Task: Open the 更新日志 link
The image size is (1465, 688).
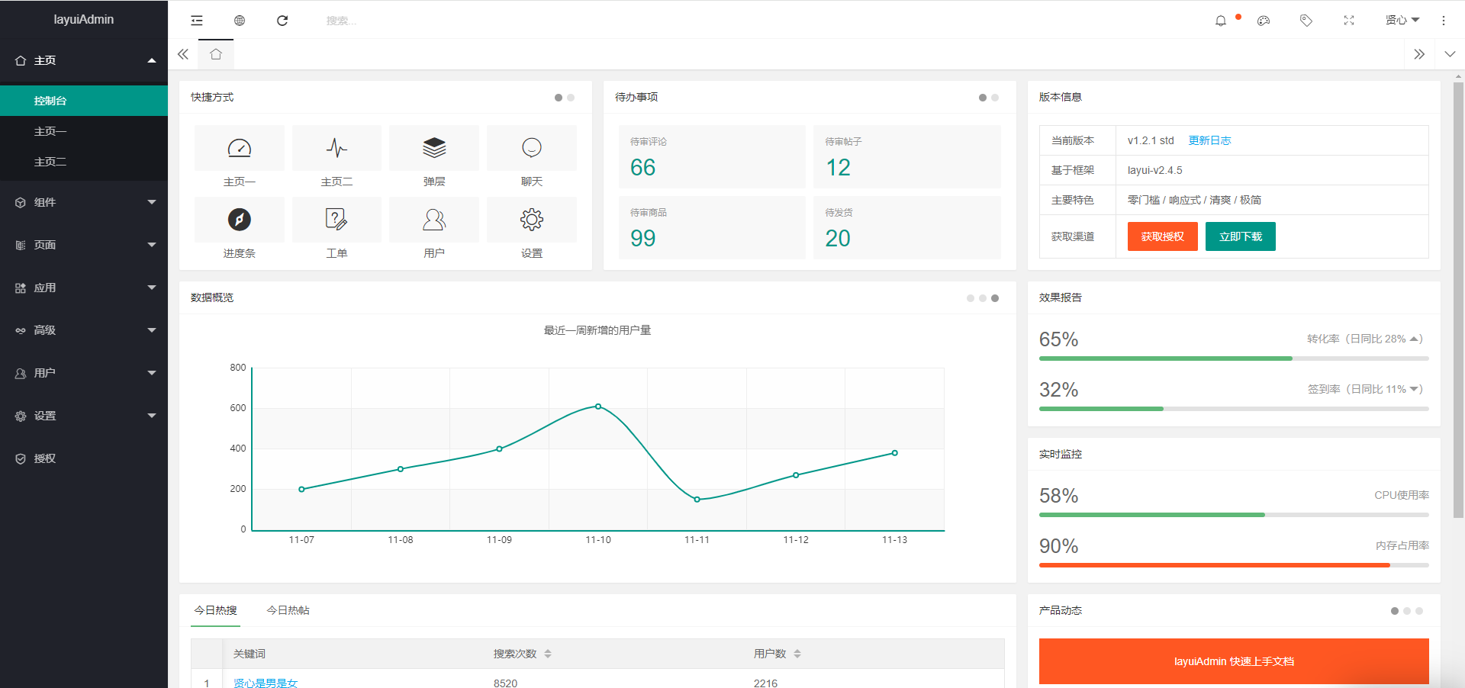Action: (x=1209, y=140)
